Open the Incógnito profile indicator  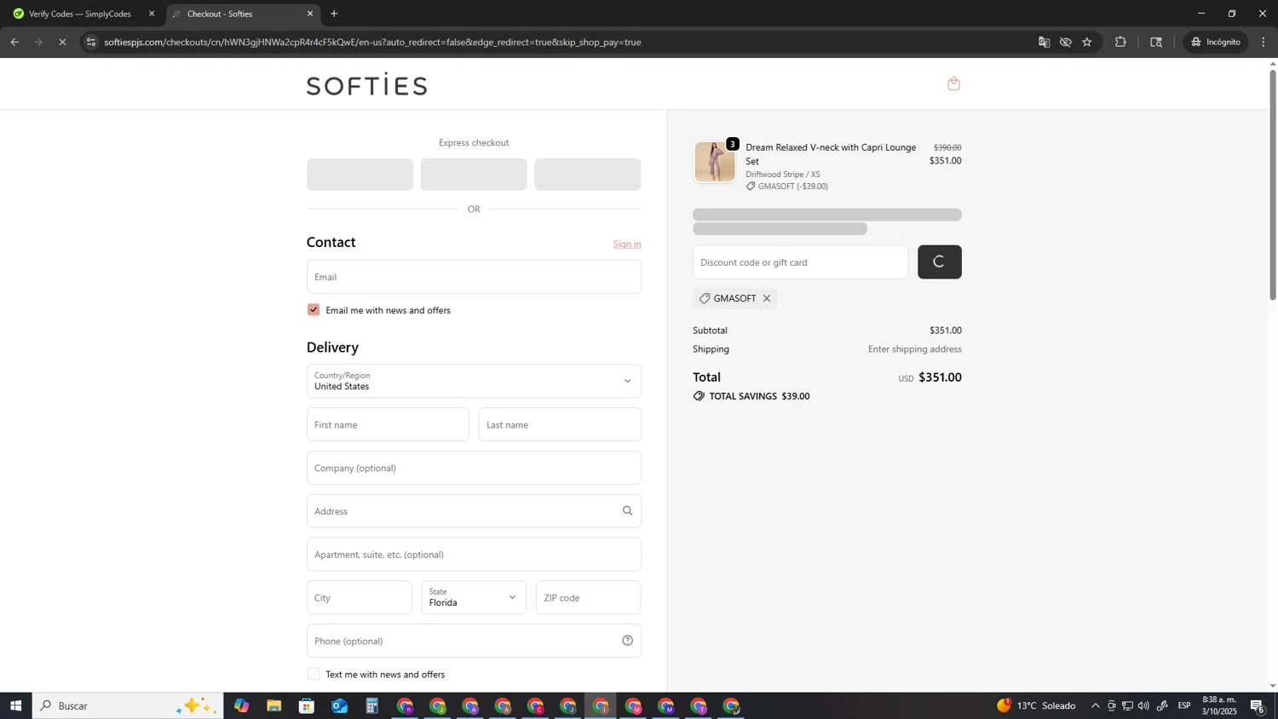[1216, 42]
